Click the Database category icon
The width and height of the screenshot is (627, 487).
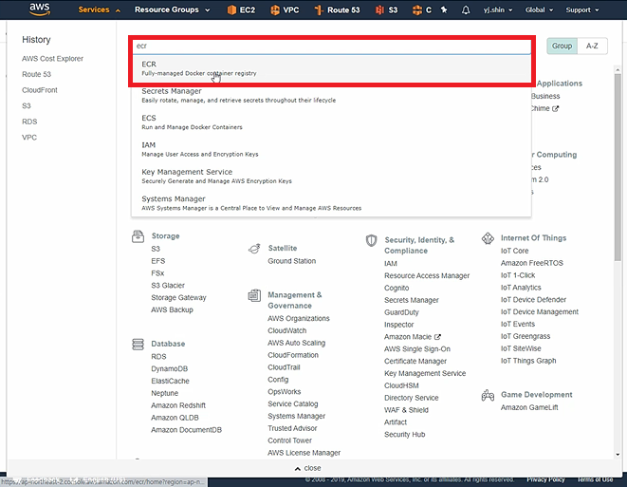point(138,344)
